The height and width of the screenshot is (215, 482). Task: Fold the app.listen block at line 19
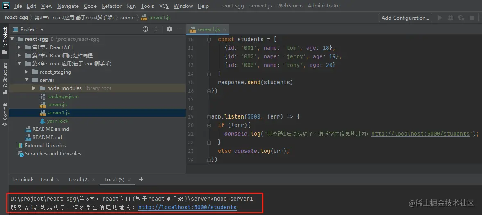tap(209, 117)
